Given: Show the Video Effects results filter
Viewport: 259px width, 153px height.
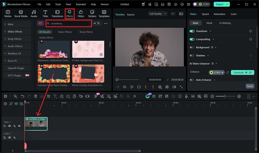Looking at the screenshot, I should point(65,32).
